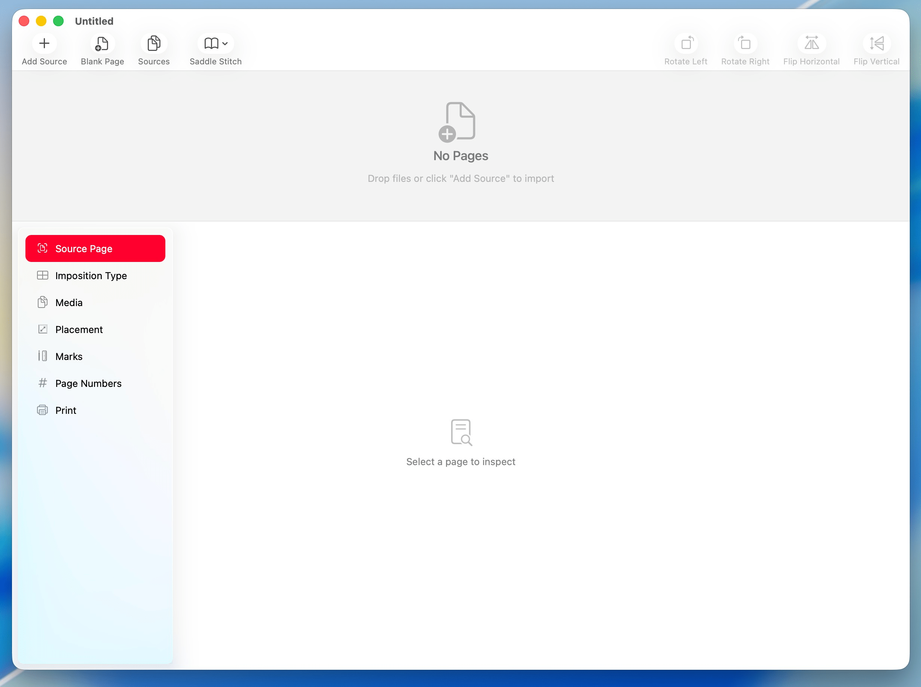
Task: Click the Add Source plus icon
Action: click(x=44, y=43)
